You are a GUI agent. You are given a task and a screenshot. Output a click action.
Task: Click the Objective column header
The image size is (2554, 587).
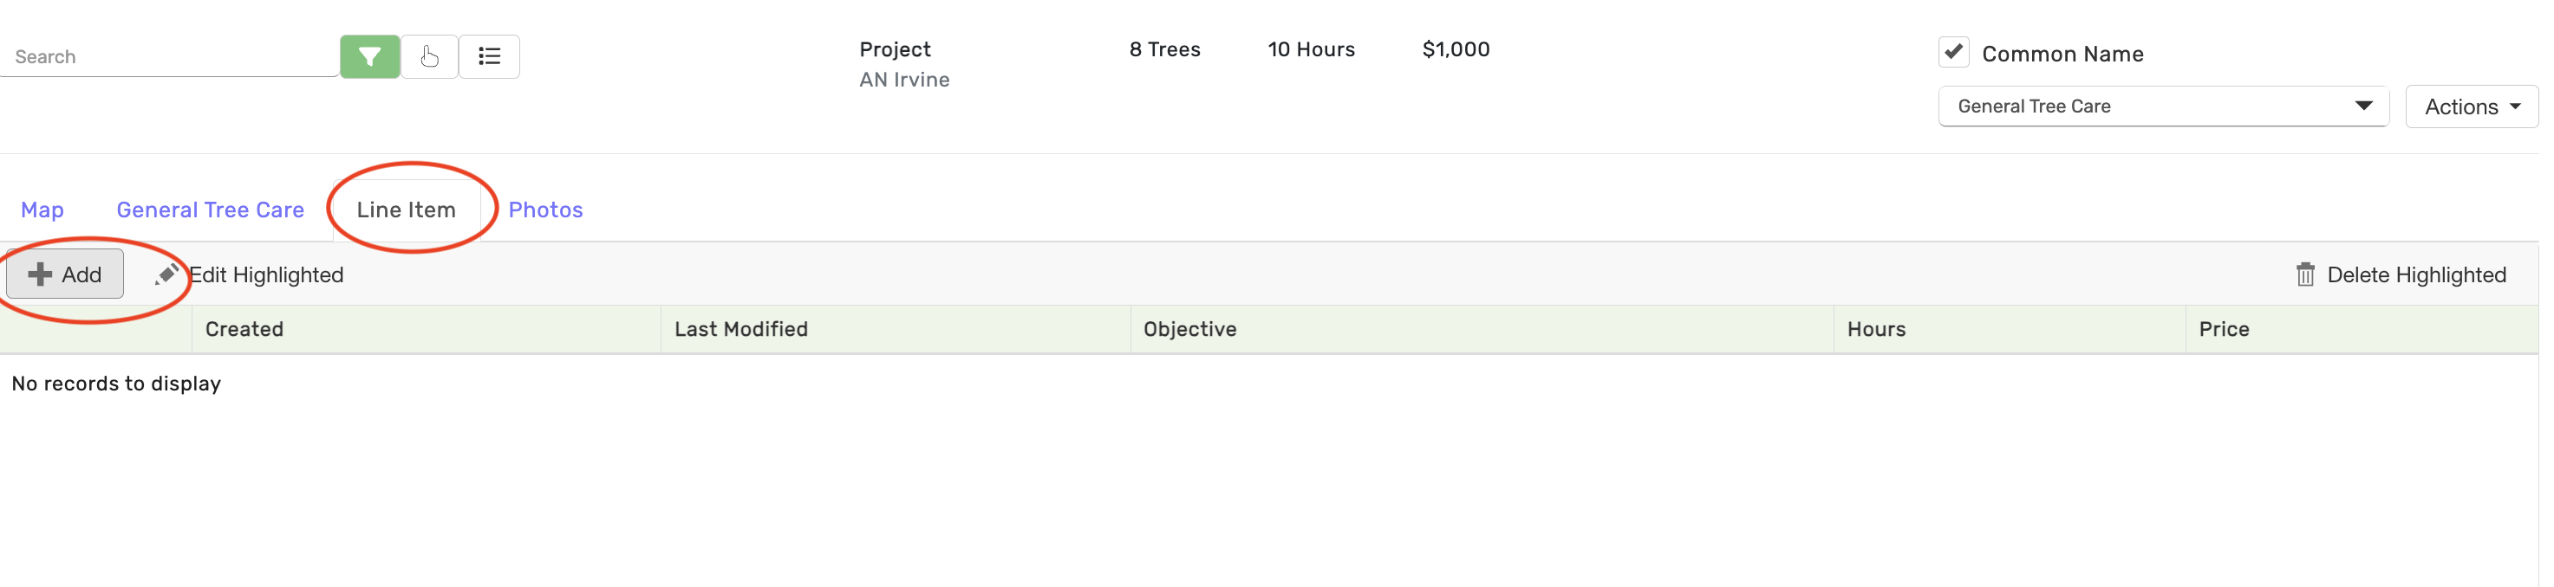coord(1189,329)
